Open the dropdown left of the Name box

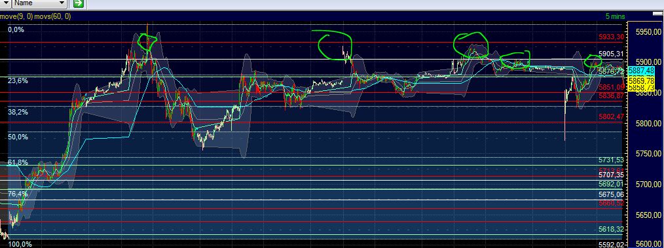click(x=5, y=3)
